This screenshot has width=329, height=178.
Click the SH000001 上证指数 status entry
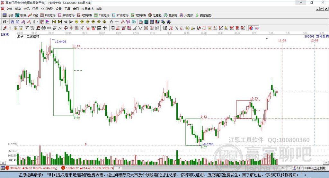click(309, 168)
